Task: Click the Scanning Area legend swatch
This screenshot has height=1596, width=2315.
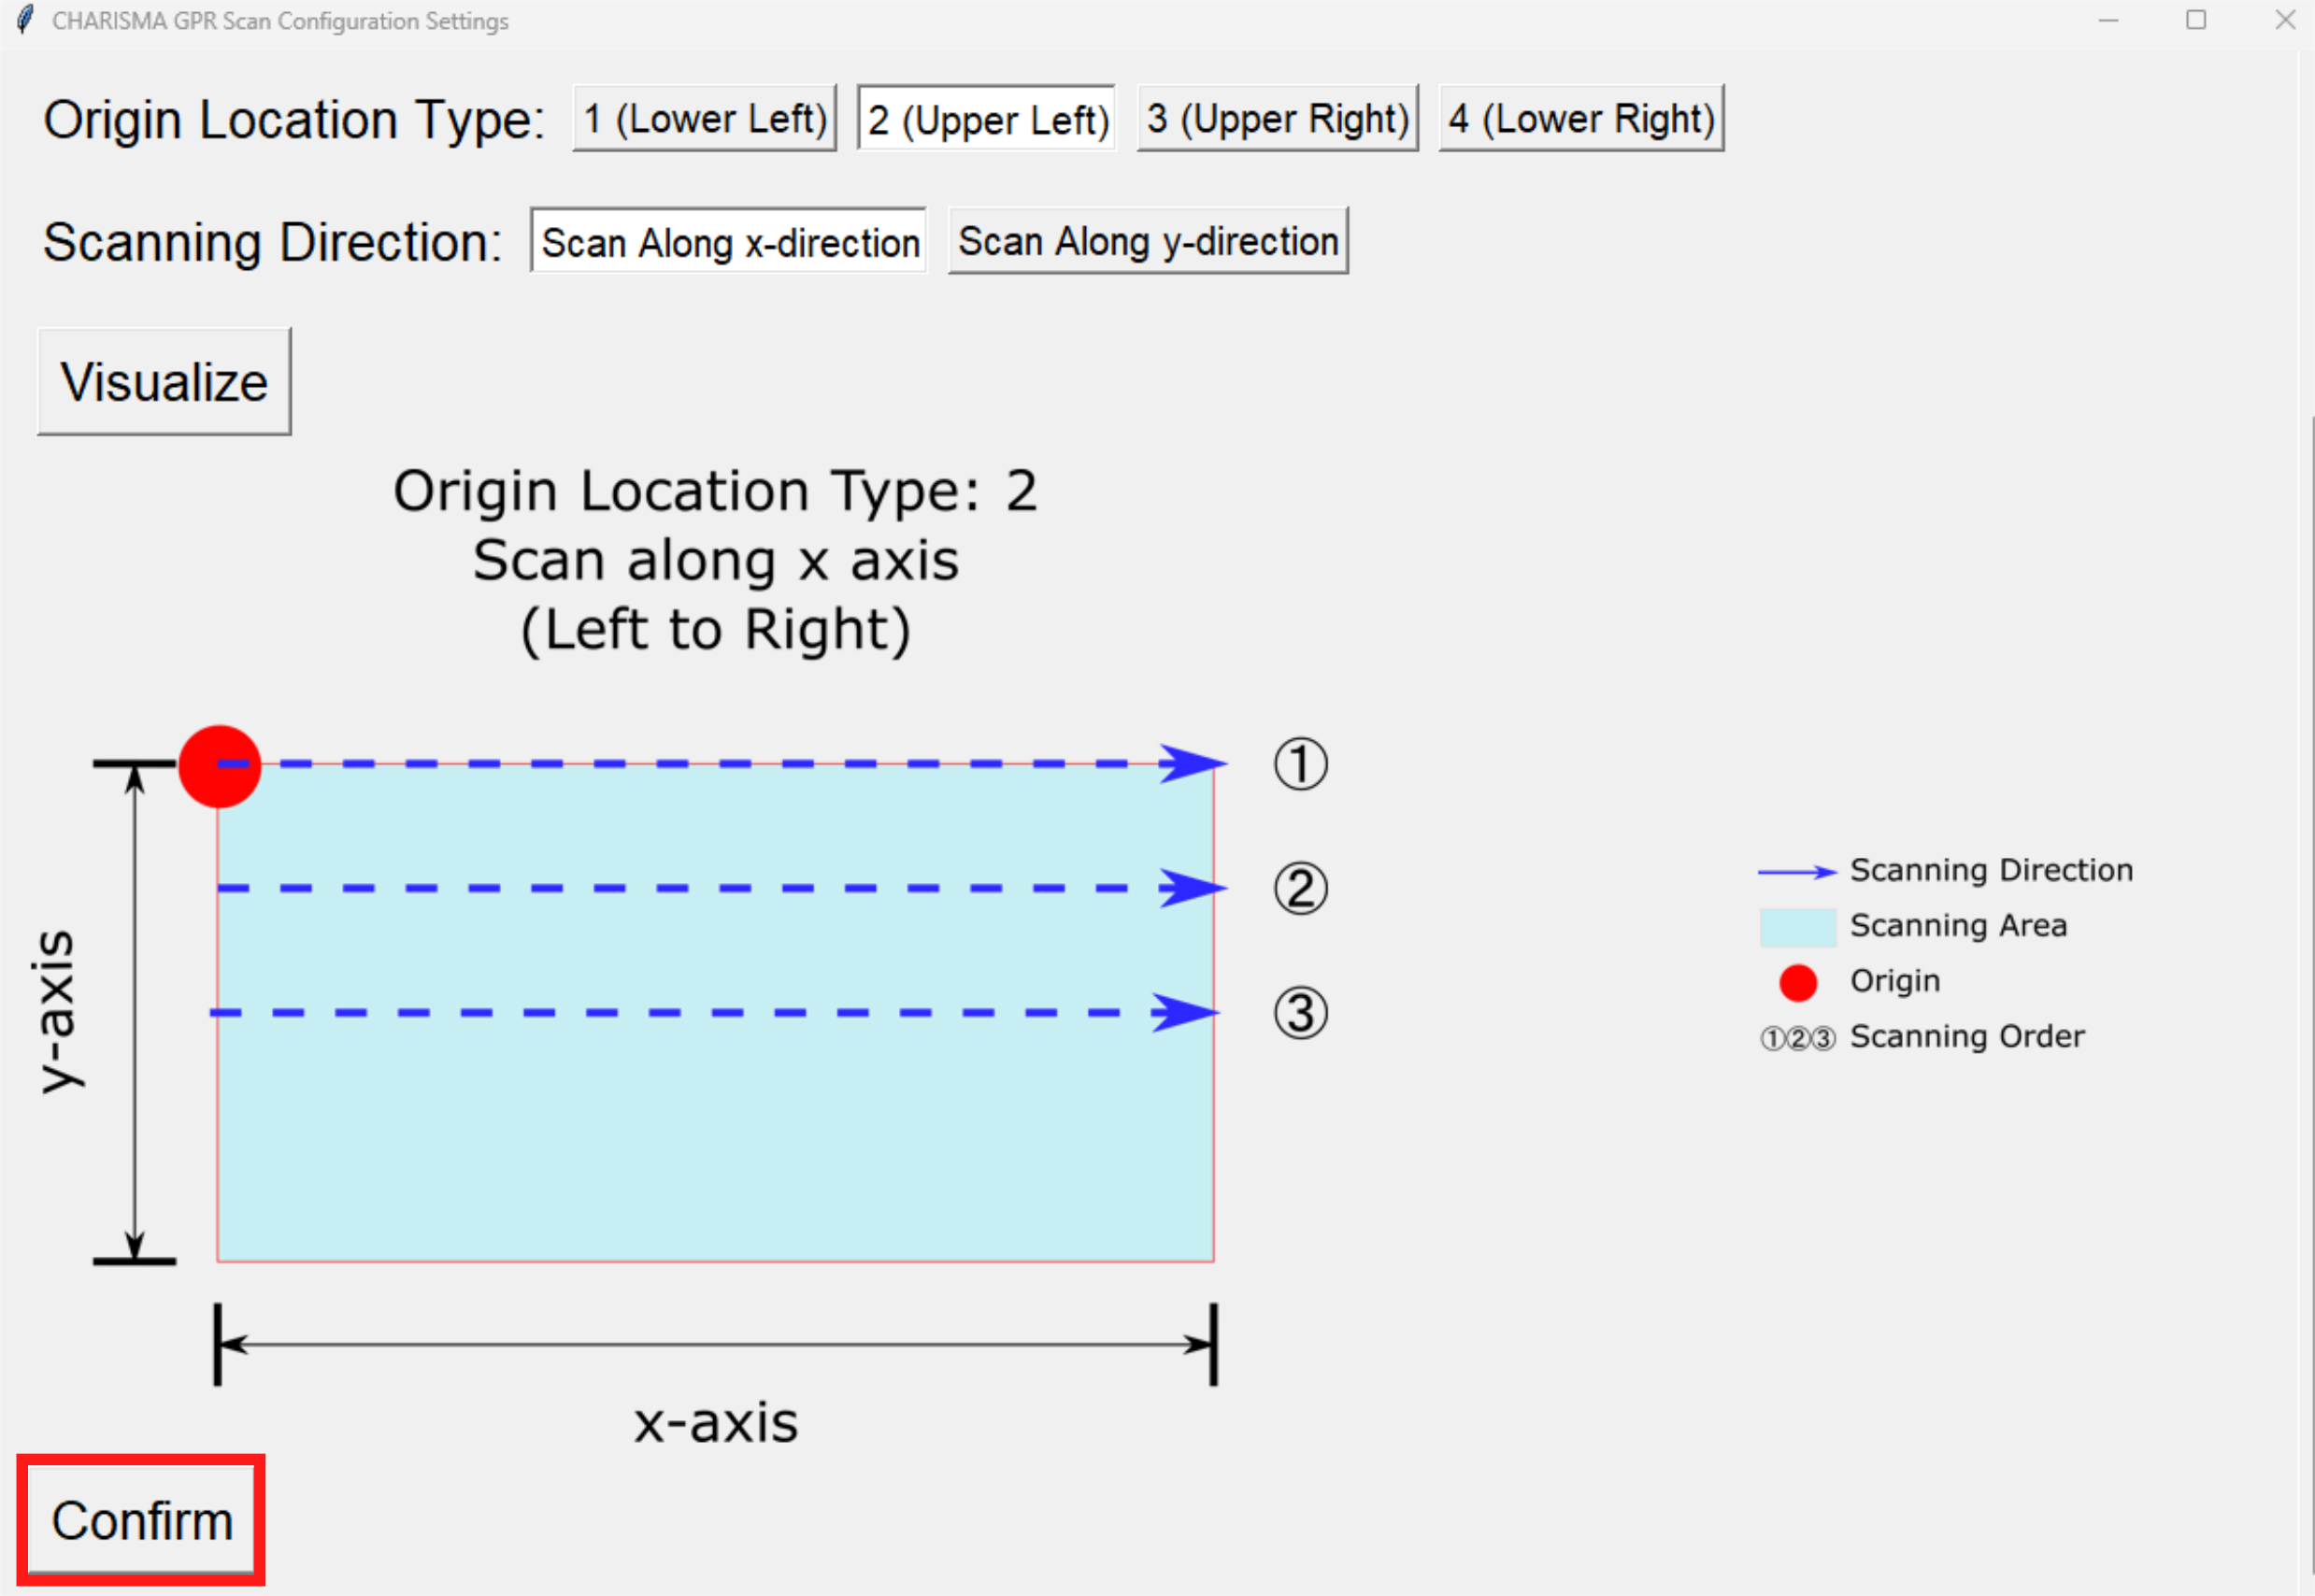Action: pyautogui.click(x=1797, y=927)
